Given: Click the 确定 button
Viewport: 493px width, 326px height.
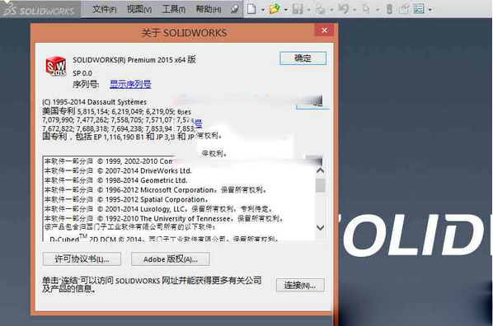Looking at the screenshot, I should pyautogui.click(x=303, y=58).
